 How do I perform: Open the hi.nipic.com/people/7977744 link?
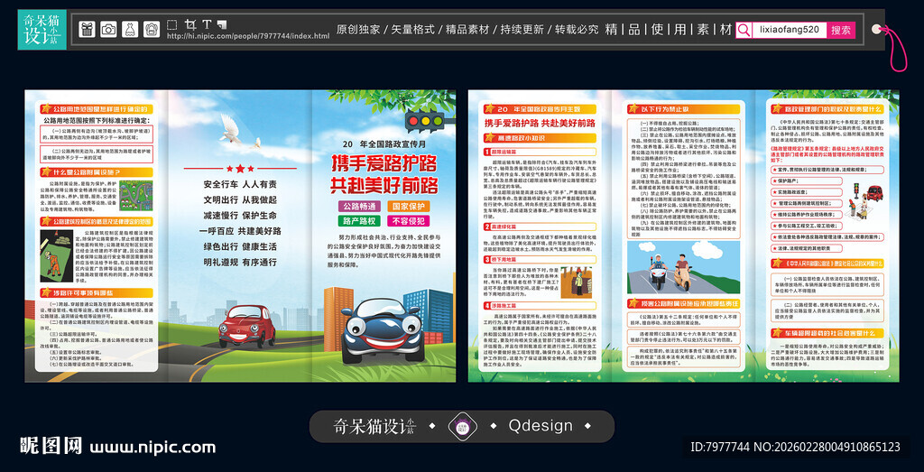[x=248, y=36]
